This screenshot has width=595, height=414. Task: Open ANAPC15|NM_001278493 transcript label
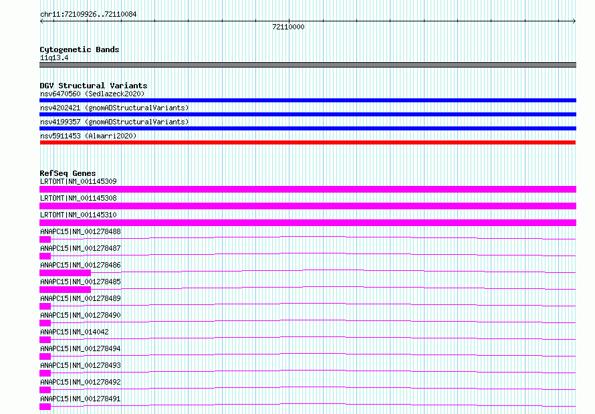tap(80, 365)
